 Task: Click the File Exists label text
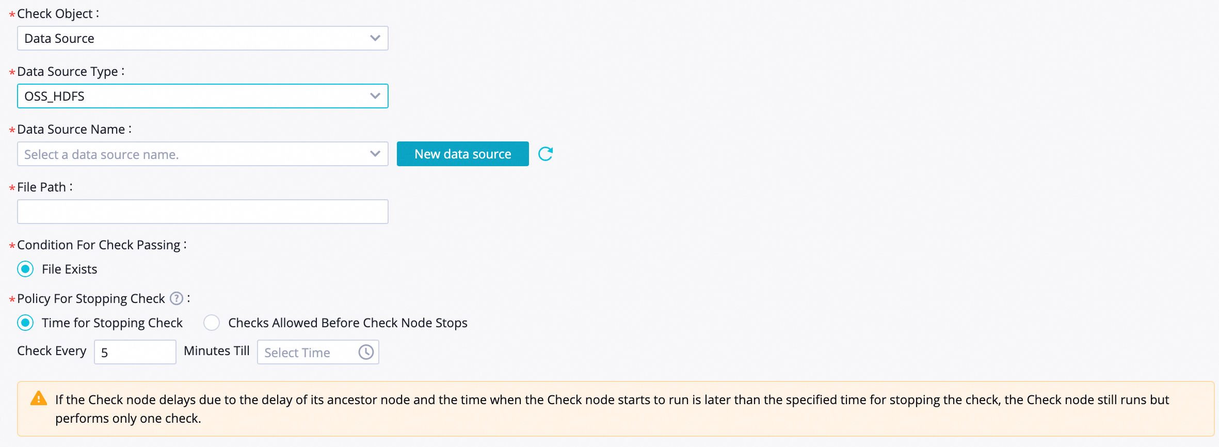tap(69, 269)
